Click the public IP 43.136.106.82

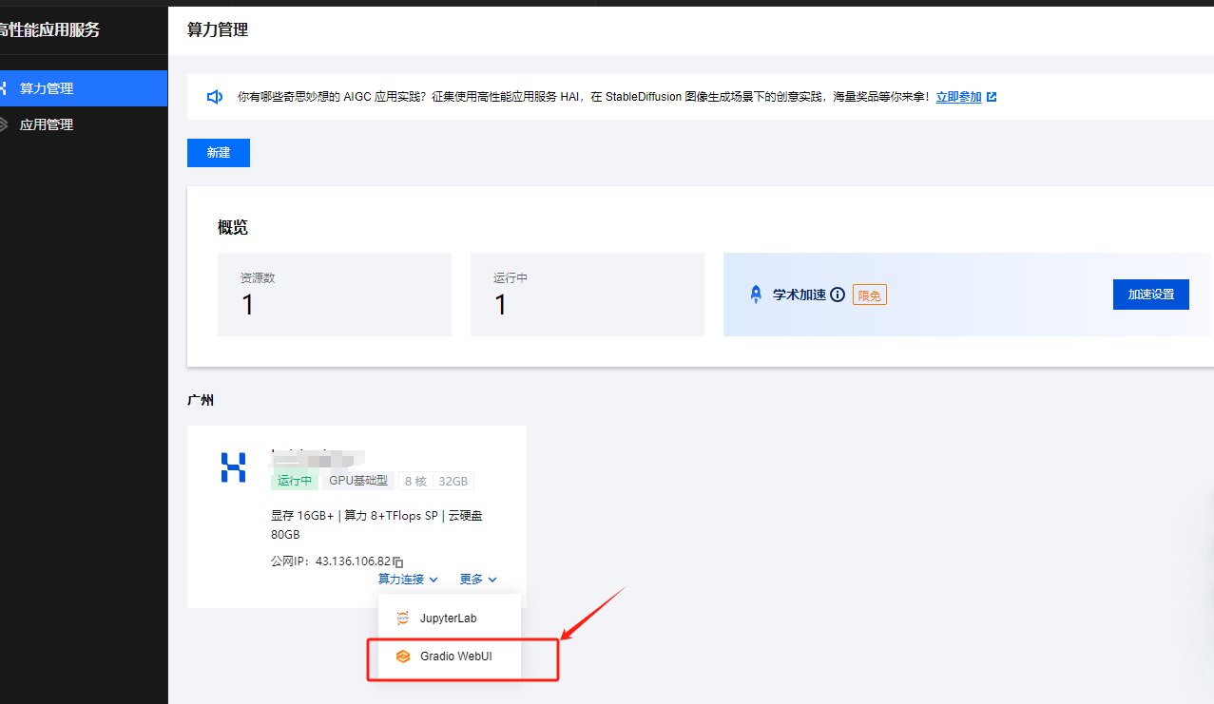[353, 561]
